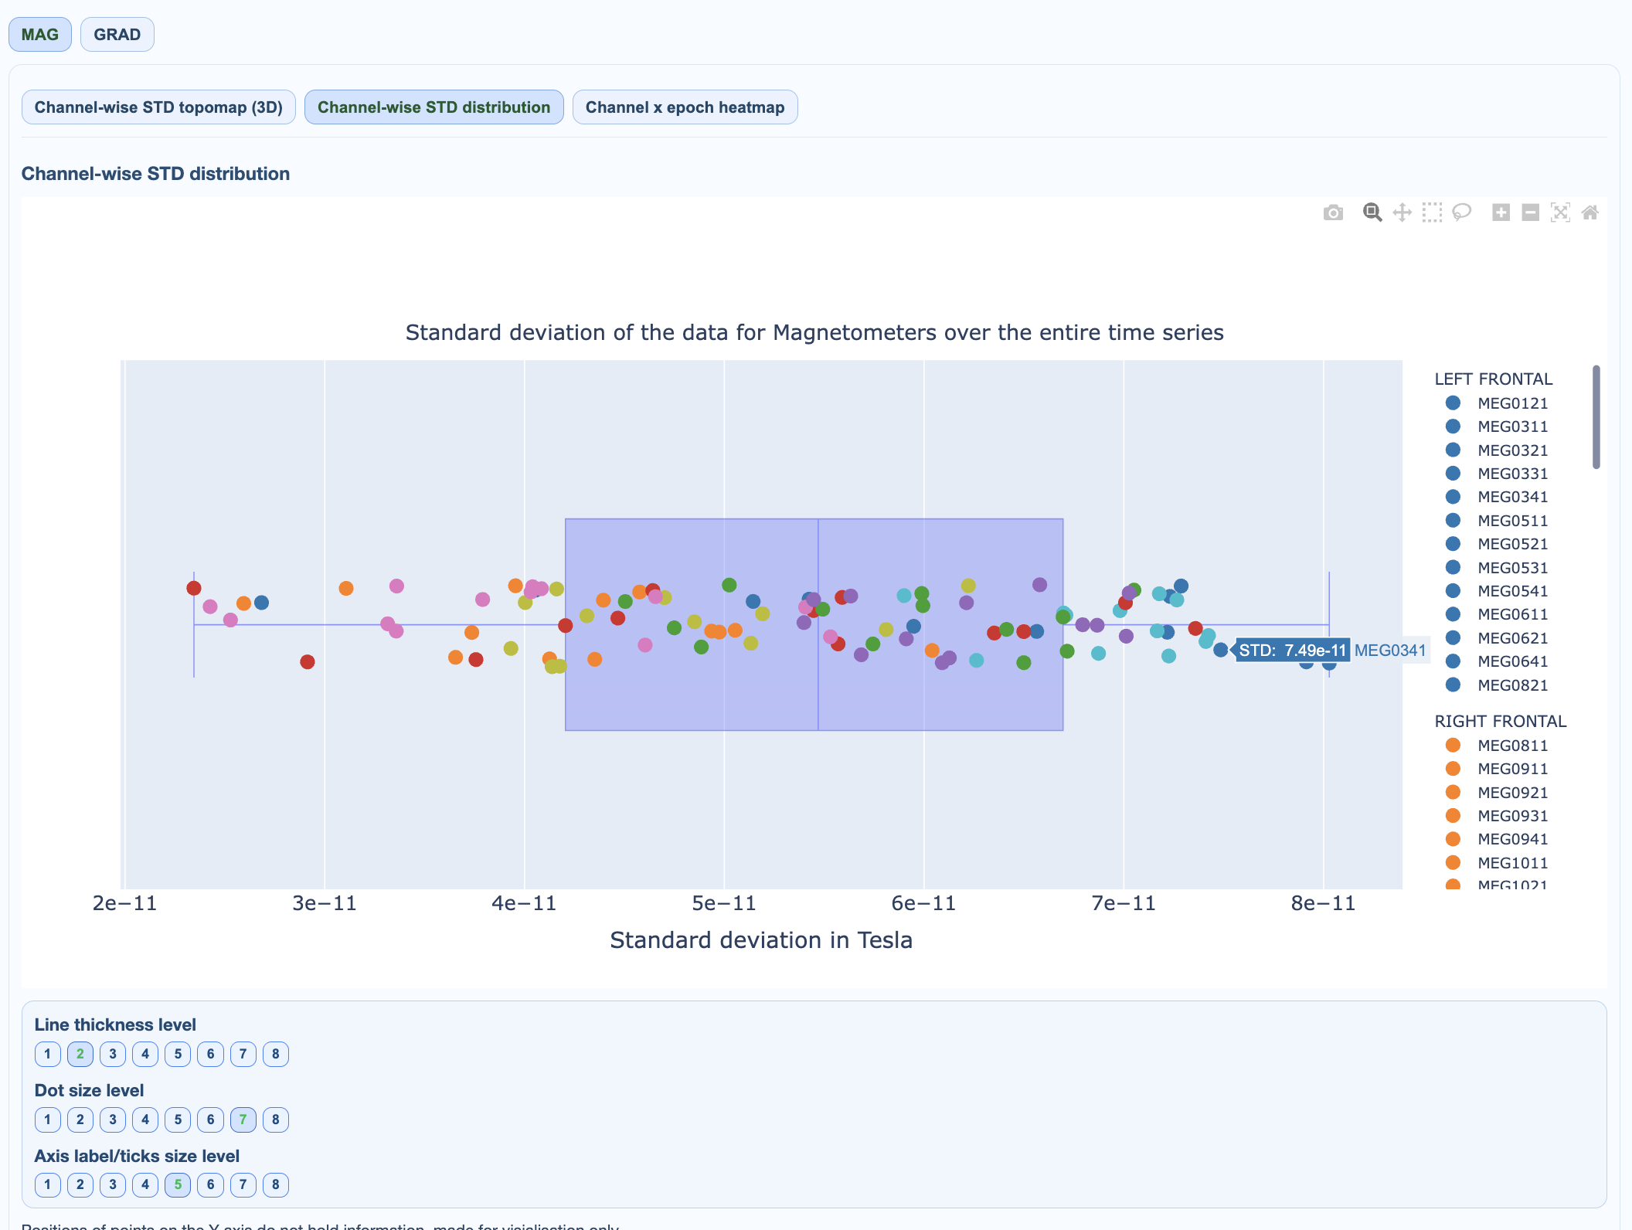Image resolution: width=1632 pixels, height=1230 pixels.
Task: Select the Zoom tool in modebar
Action: 1372,212
